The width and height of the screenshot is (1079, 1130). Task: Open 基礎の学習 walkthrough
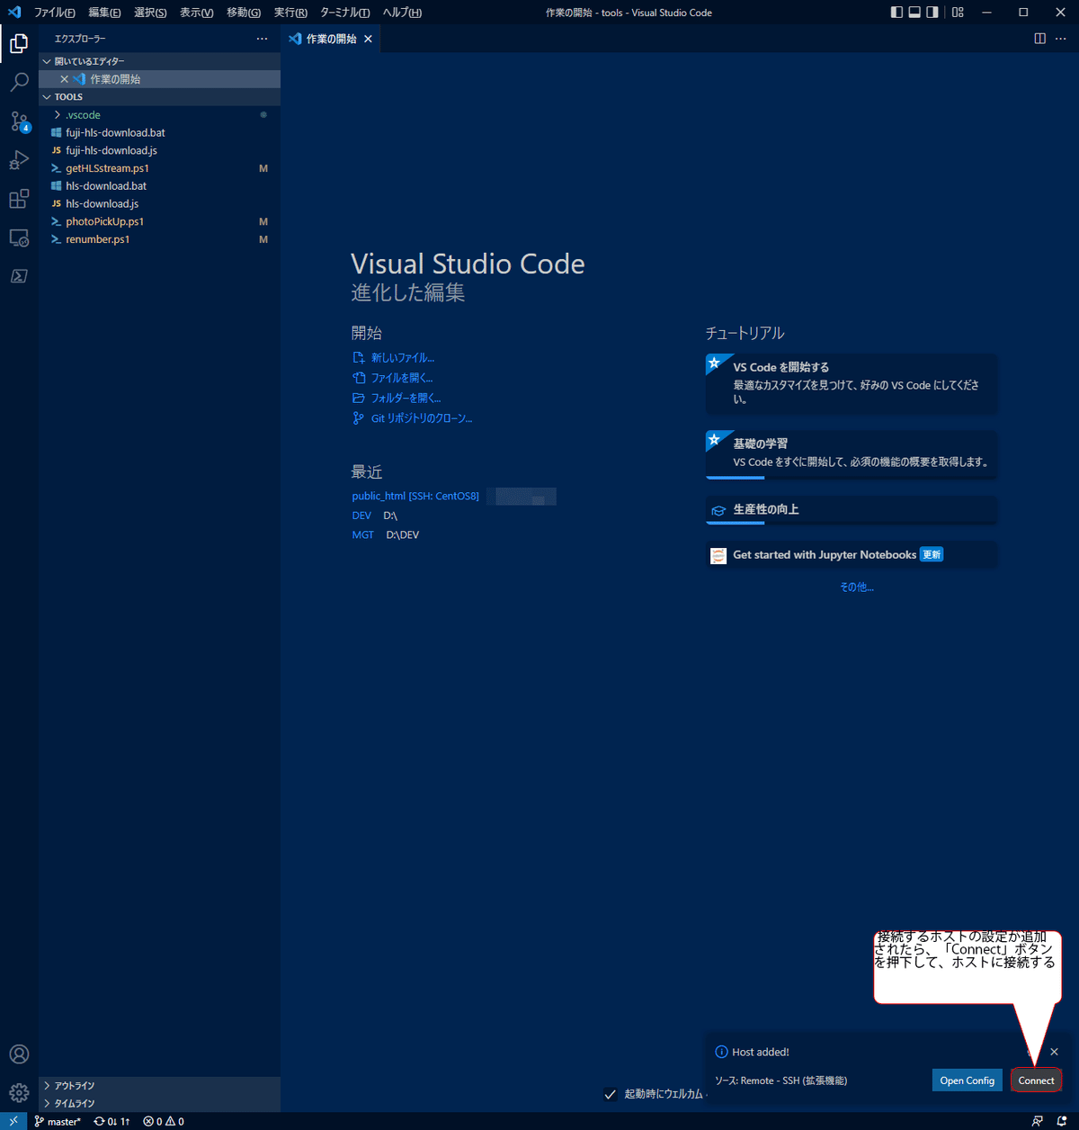point(852,453)
